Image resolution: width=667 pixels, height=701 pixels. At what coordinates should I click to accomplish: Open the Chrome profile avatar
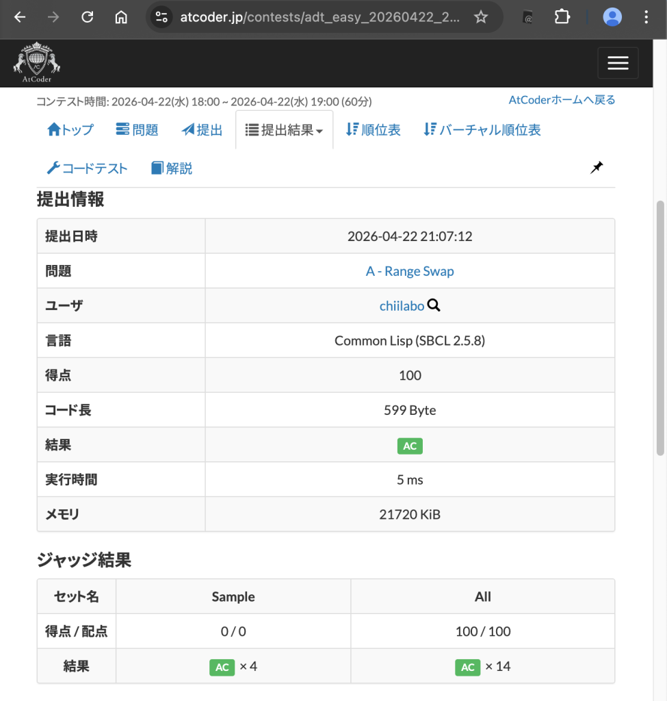tap(612, 17)
